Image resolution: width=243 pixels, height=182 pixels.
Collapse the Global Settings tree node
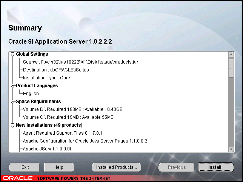pos(13,54)
